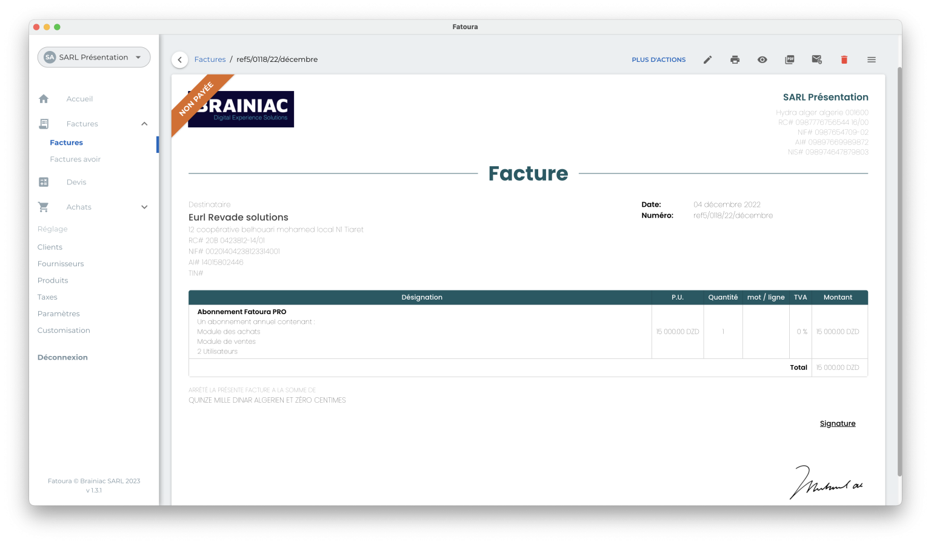Click Déconnexion to log out

point(62,357)
